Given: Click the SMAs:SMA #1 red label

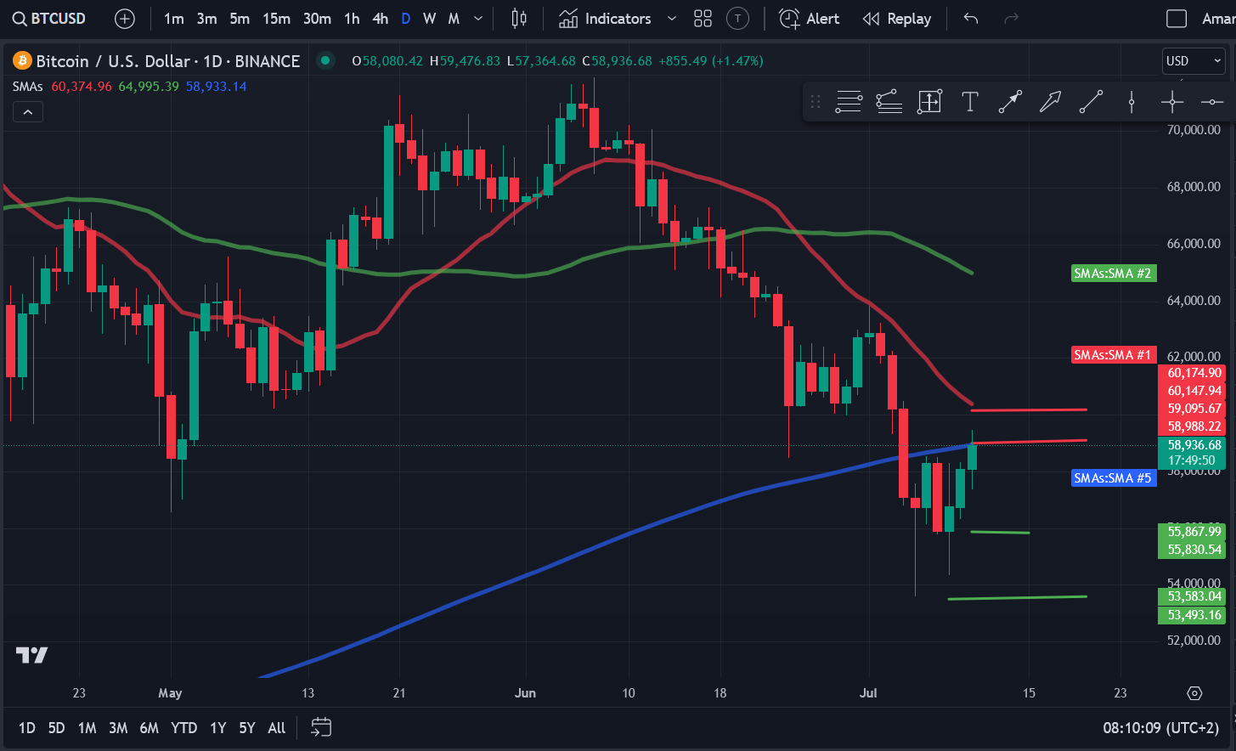Looking at the screenshot, I should coord(1113,355).
